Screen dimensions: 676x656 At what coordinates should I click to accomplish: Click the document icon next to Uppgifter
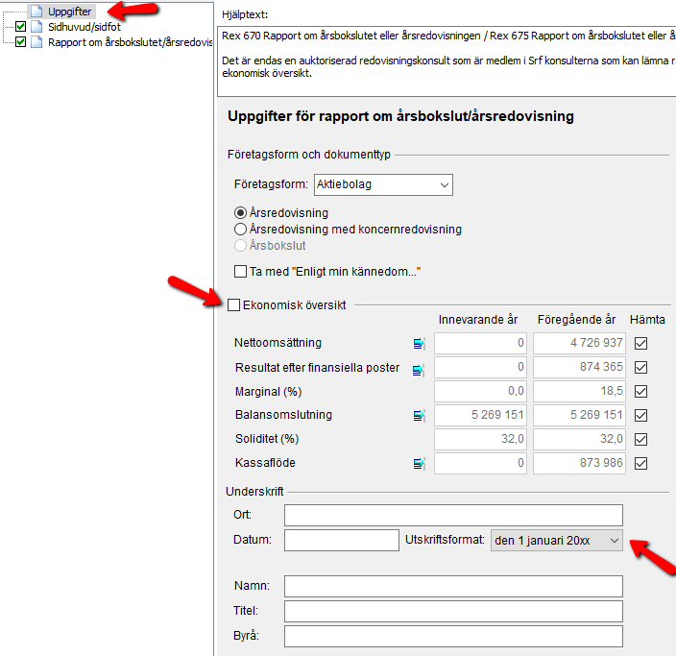click(x=36, y=12)
